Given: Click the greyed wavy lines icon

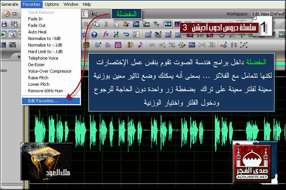Looking at the screenshot, I should click(152, 45).
